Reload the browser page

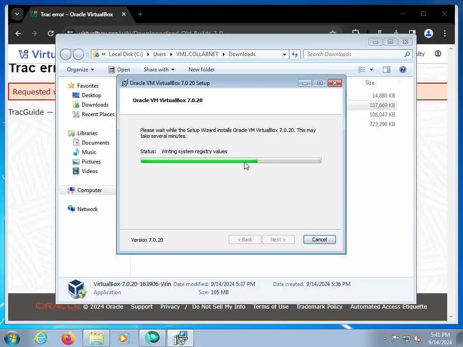(51, 33)
